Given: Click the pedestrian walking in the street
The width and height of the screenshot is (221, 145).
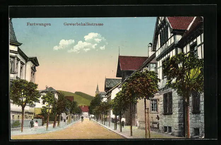Looking at the screenshot, I should [82, 119].
